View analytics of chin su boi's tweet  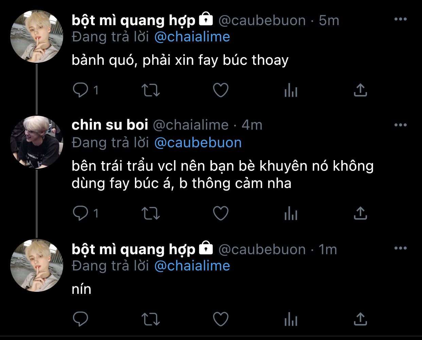coord(291,214)
